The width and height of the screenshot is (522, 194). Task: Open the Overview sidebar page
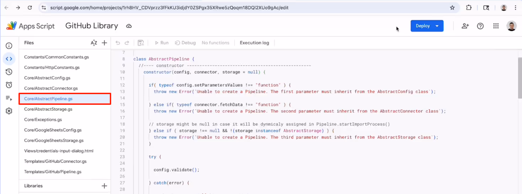9,46
